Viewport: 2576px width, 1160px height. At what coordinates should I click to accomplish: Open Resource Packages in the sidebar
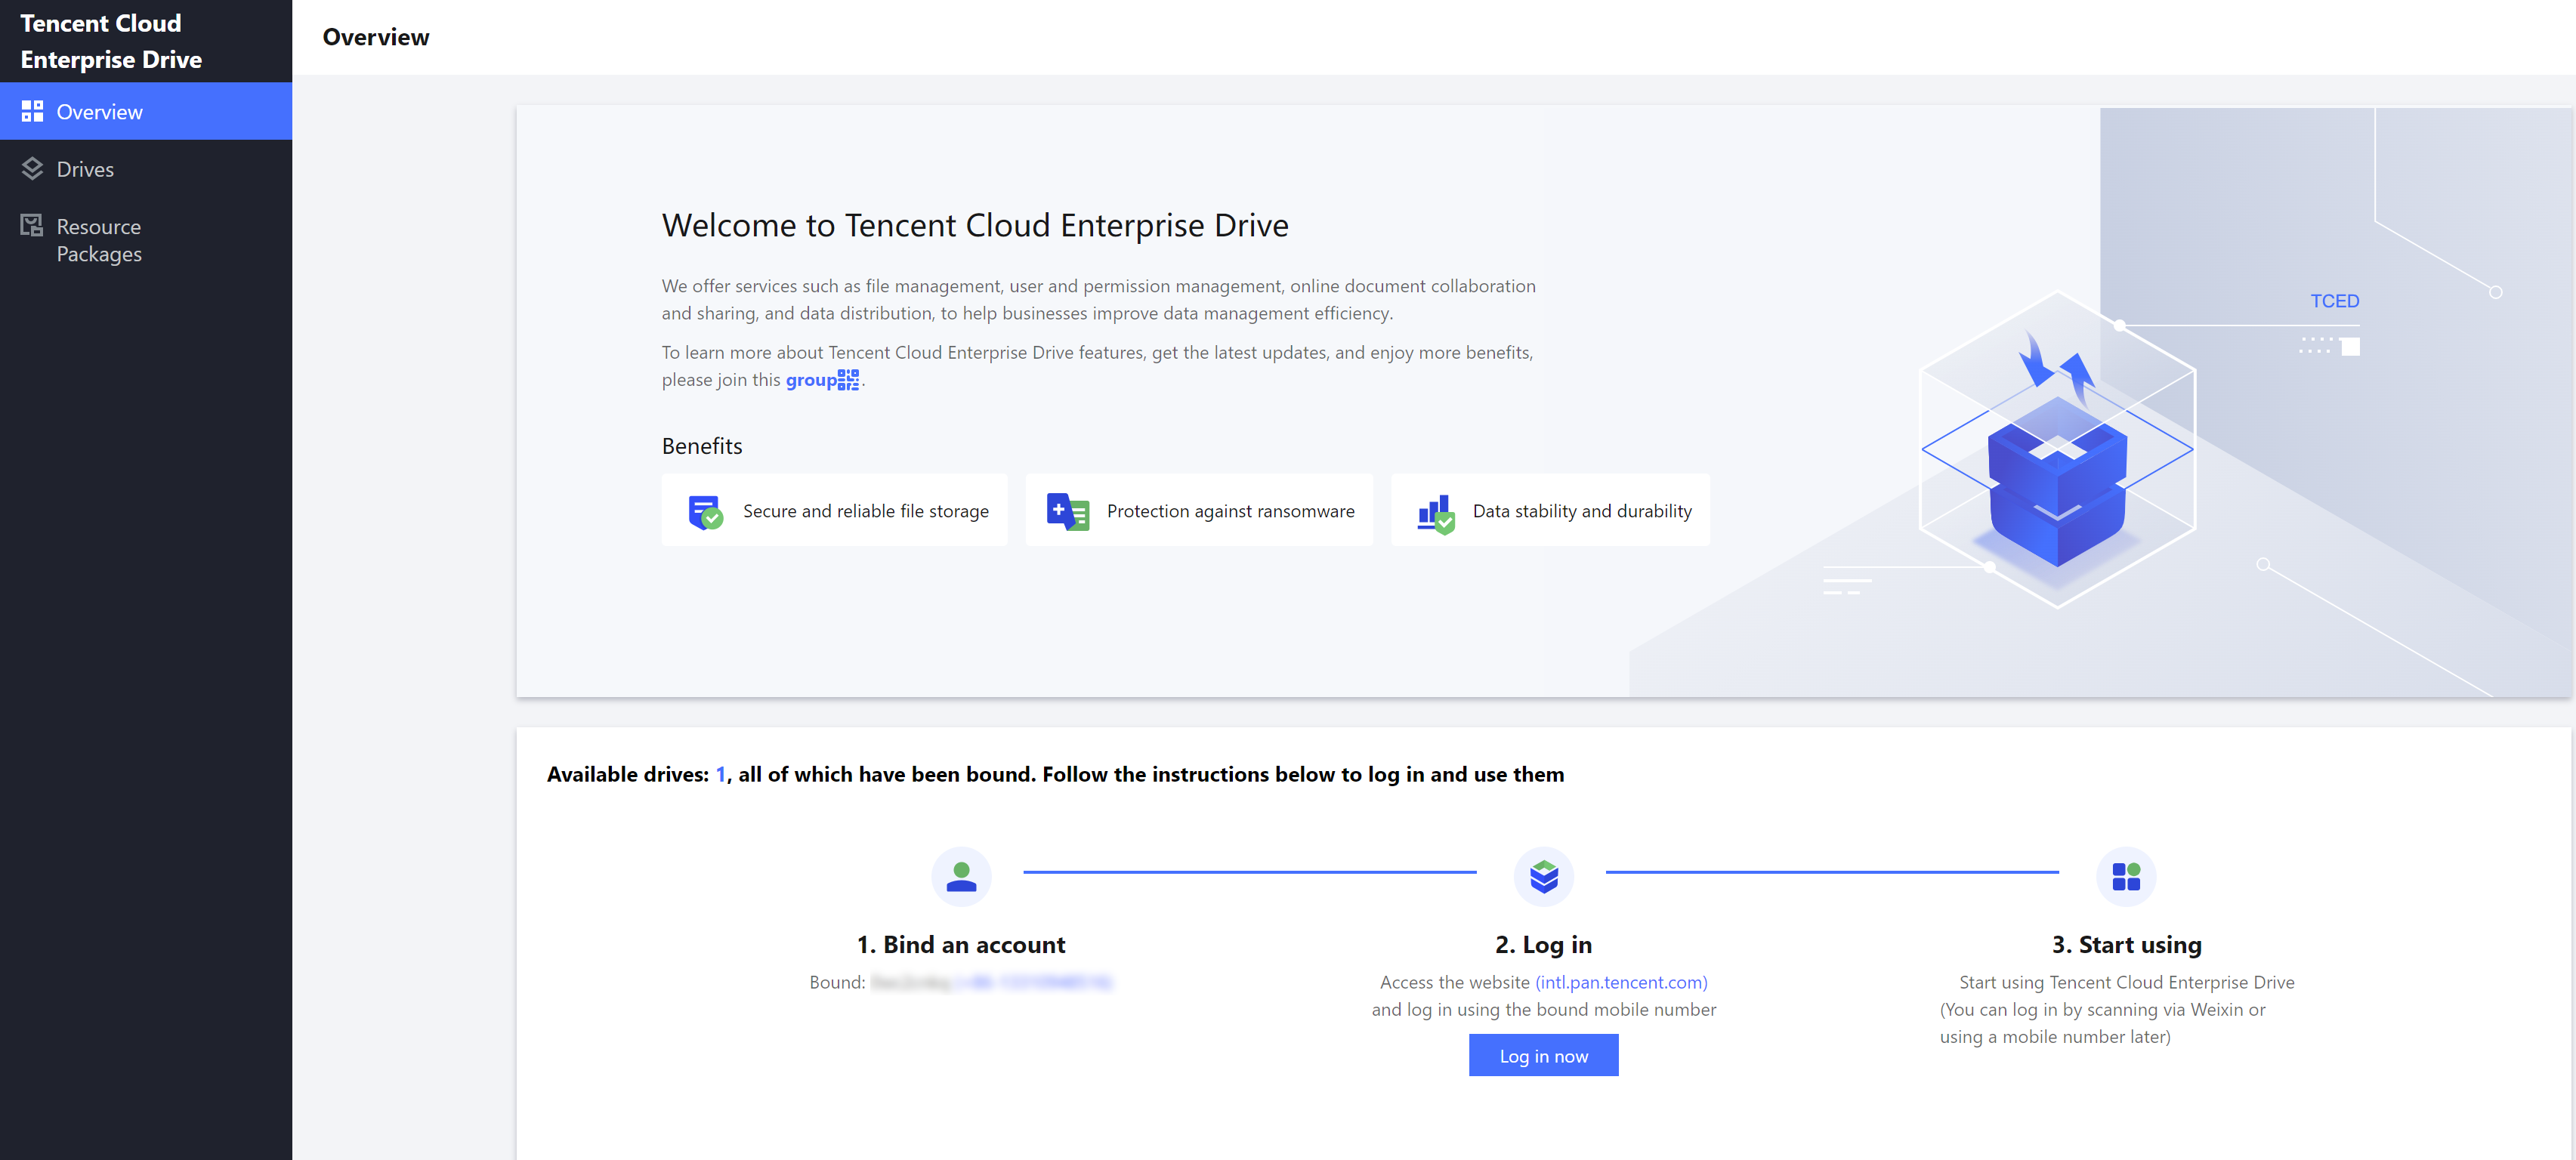pos(99,240)
